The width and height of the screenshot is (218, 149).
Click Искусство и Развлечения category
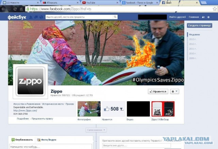[x=27, y=104]
